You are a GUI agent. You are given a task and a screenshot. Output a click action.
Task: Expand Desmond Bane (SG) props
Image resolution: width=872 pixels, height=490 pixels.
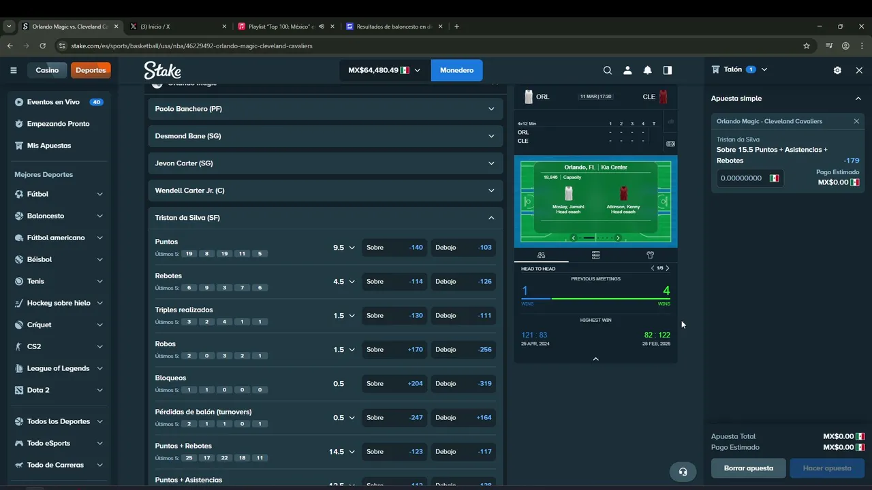click(325, 136)
